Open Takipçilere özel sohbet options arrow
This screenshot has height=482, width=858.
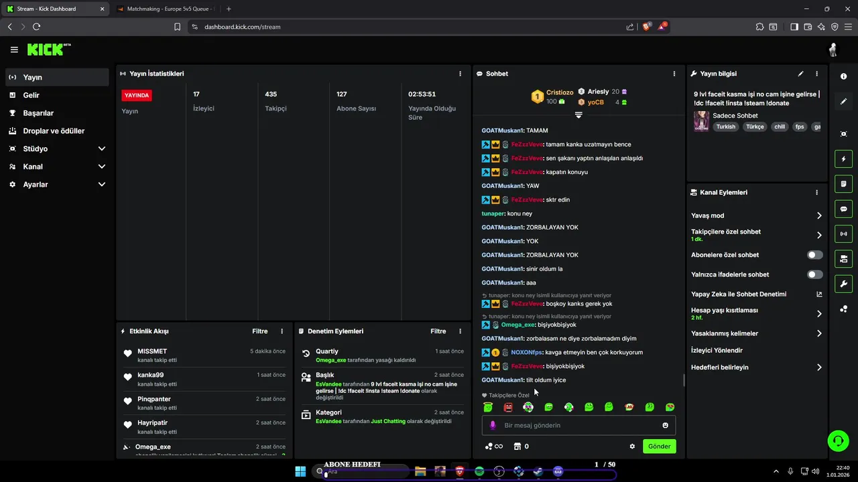819,235
